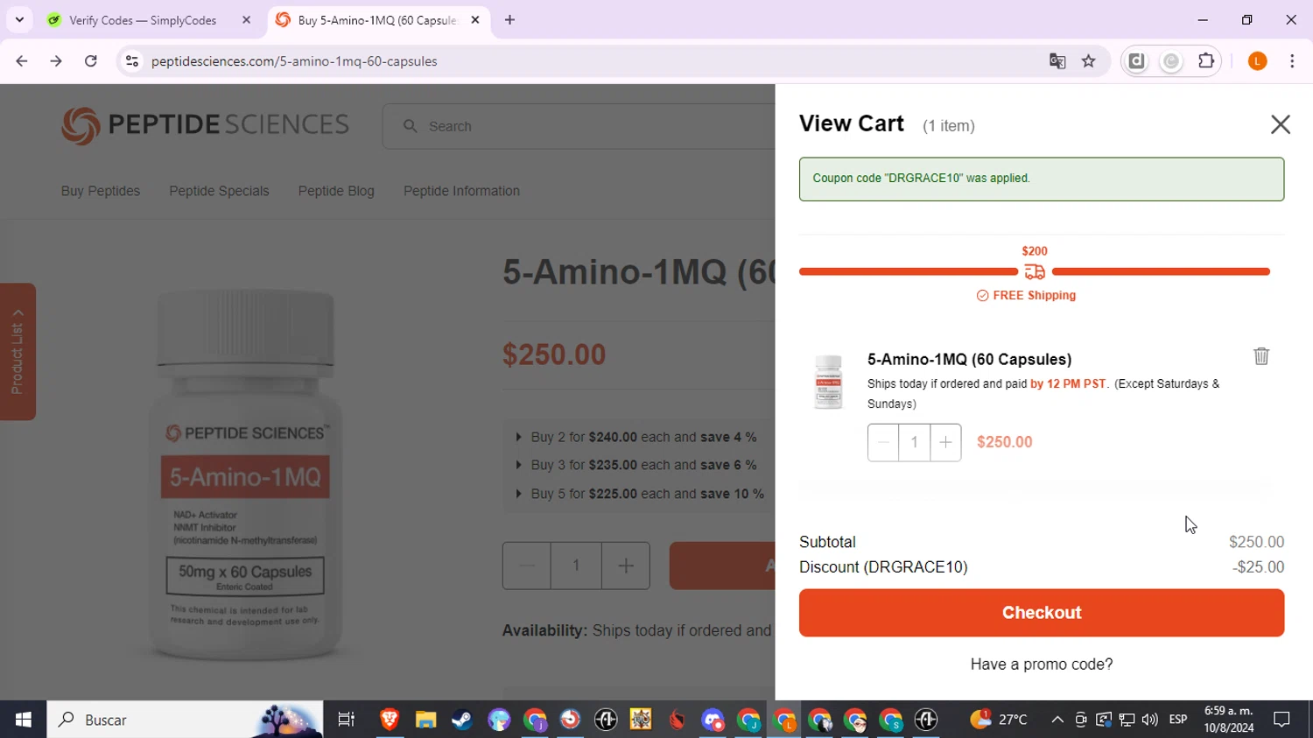Open the ESP language indicator
Viewport: 1313px width, 738px height.
point(1178,720)
